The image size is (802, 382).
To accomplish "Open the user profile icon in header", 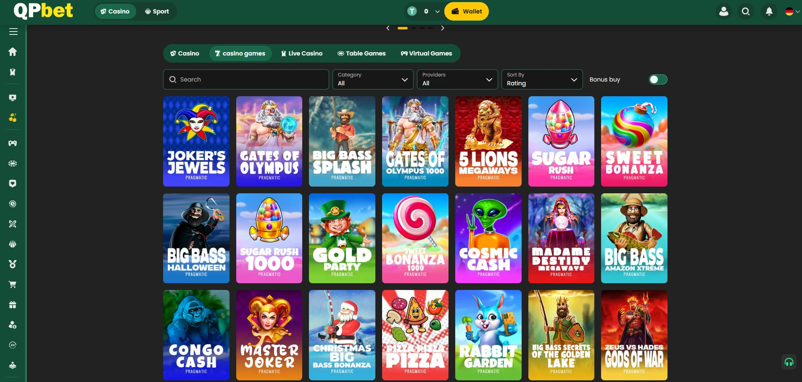I will (724, 11).
